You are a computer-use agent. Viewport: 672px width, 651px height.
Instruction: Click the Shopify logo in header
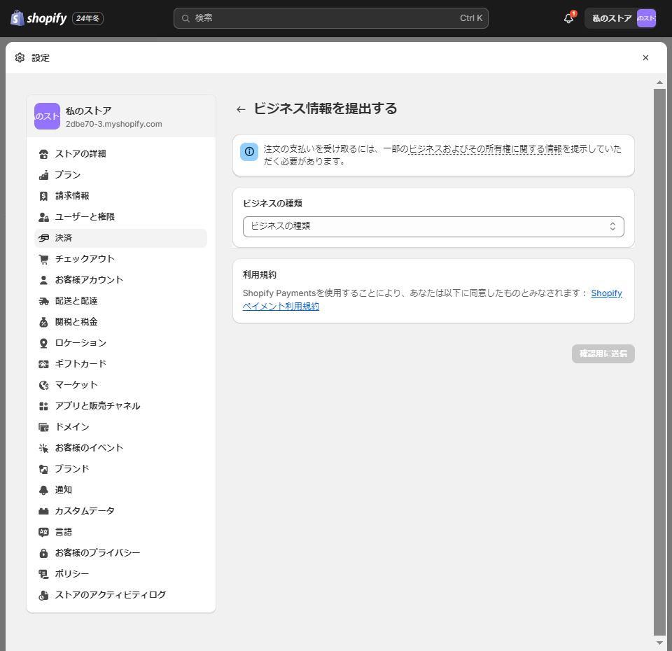[38, 18]
